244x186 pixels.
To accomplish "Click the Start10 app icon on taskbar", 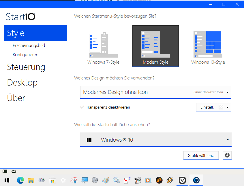I will coord(196,180).
